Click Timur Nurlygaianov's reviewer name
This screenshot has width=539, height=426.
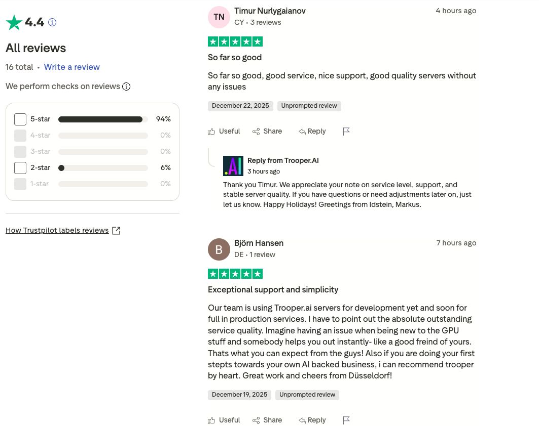tap(270, 11)
